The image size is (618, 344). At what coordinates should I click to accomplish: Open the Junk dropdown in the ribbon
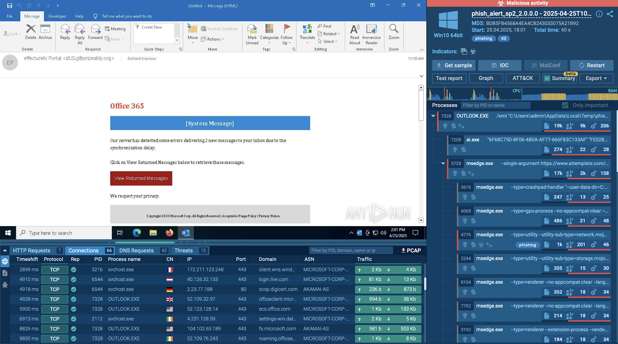click(12, 34)
